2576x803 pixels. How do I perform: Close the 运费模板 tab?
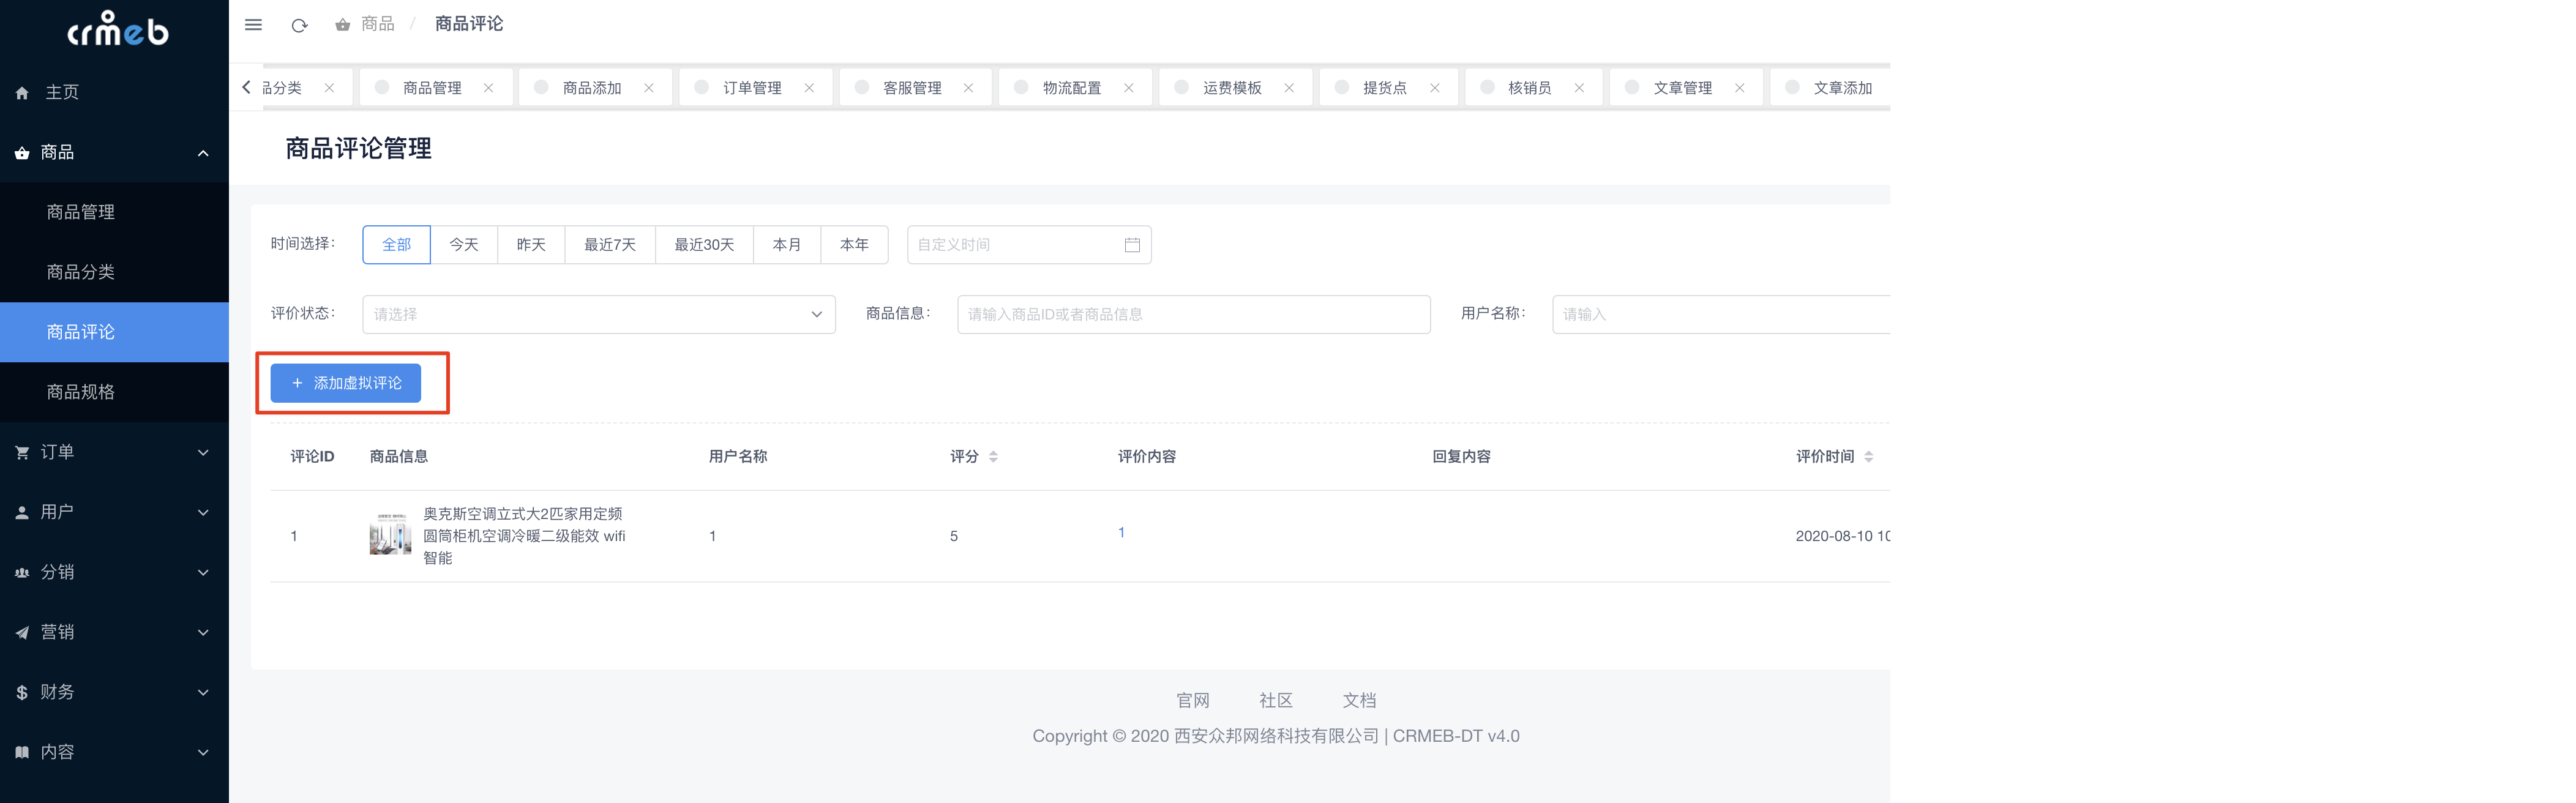[1289, 88]
